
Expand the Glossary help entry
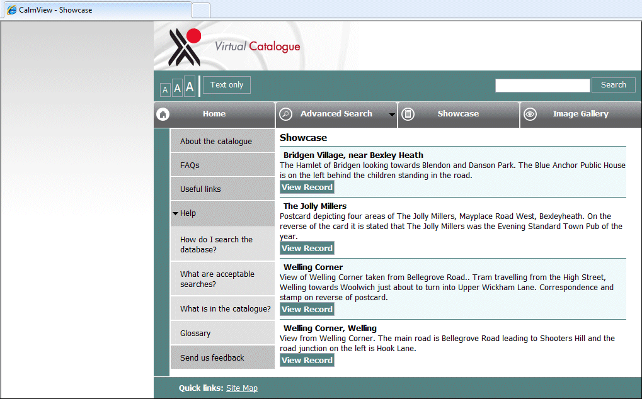pyautogui.click(x=195, y=333)
